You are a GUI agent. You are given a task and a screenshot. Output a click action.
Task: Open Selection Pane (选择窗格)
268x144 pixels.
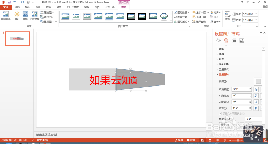click(199, 21)
